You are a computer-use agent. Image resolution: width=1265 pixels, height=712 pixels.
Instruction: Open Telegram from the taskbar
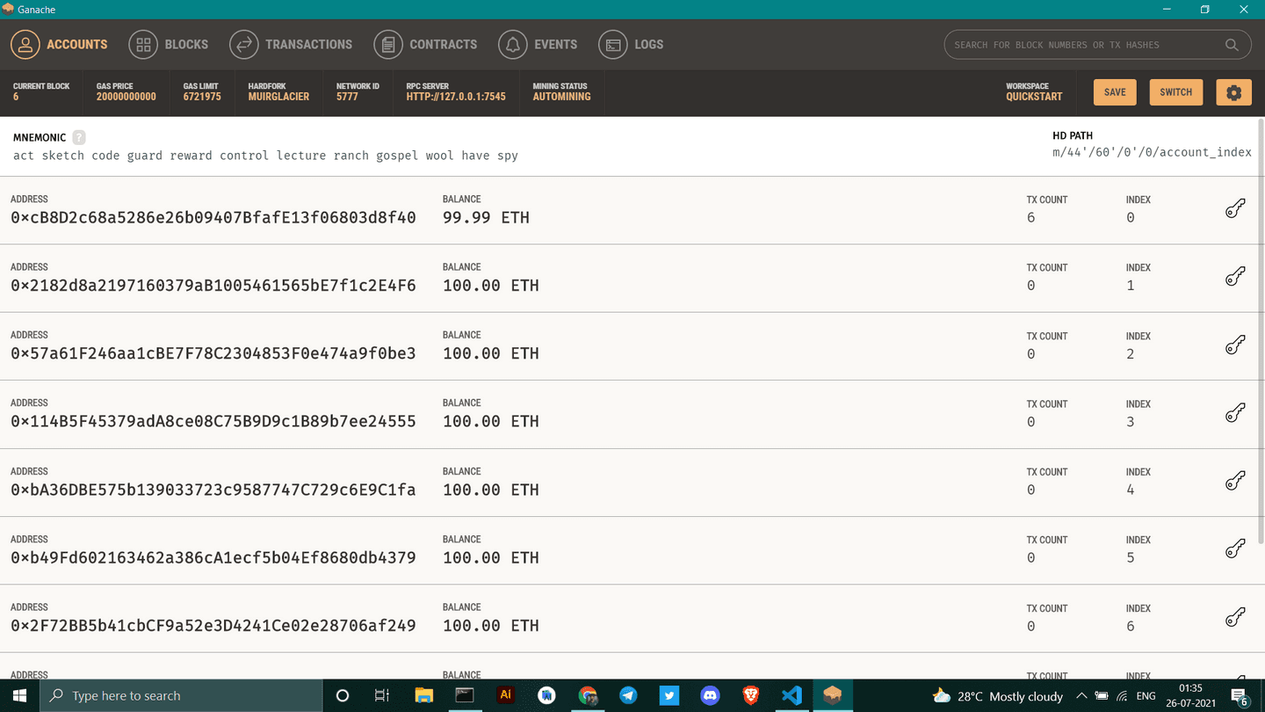(x=628, y=695)
